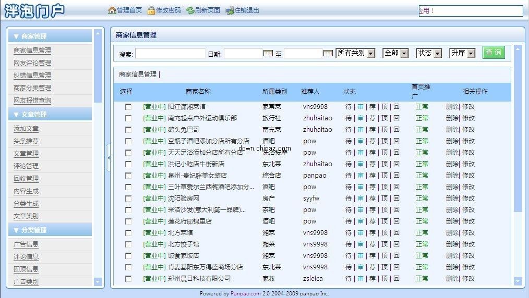
Task: Open the 全部 filter dropdown
Action: (x=396, y=53)
